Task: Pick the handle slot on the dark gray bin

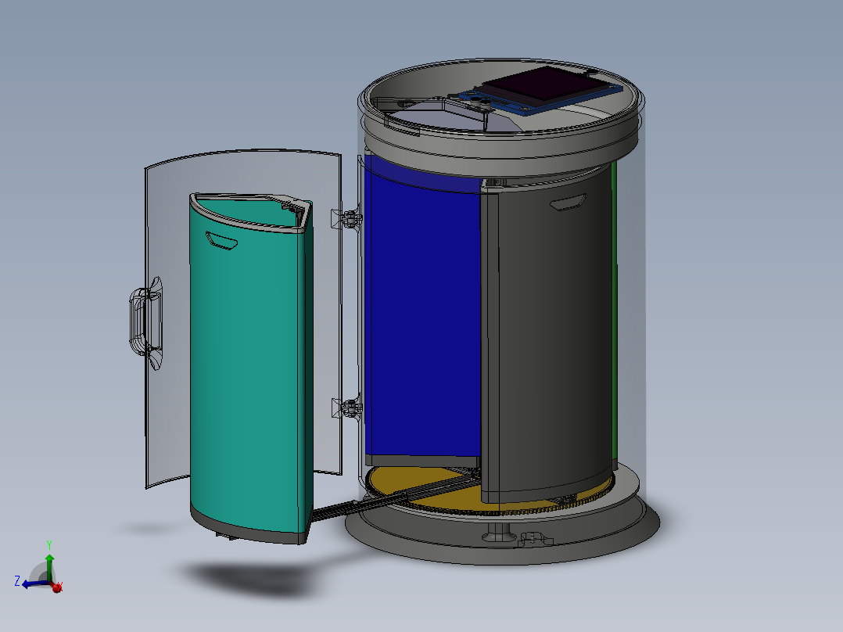Action: click(x=567, y=203)
